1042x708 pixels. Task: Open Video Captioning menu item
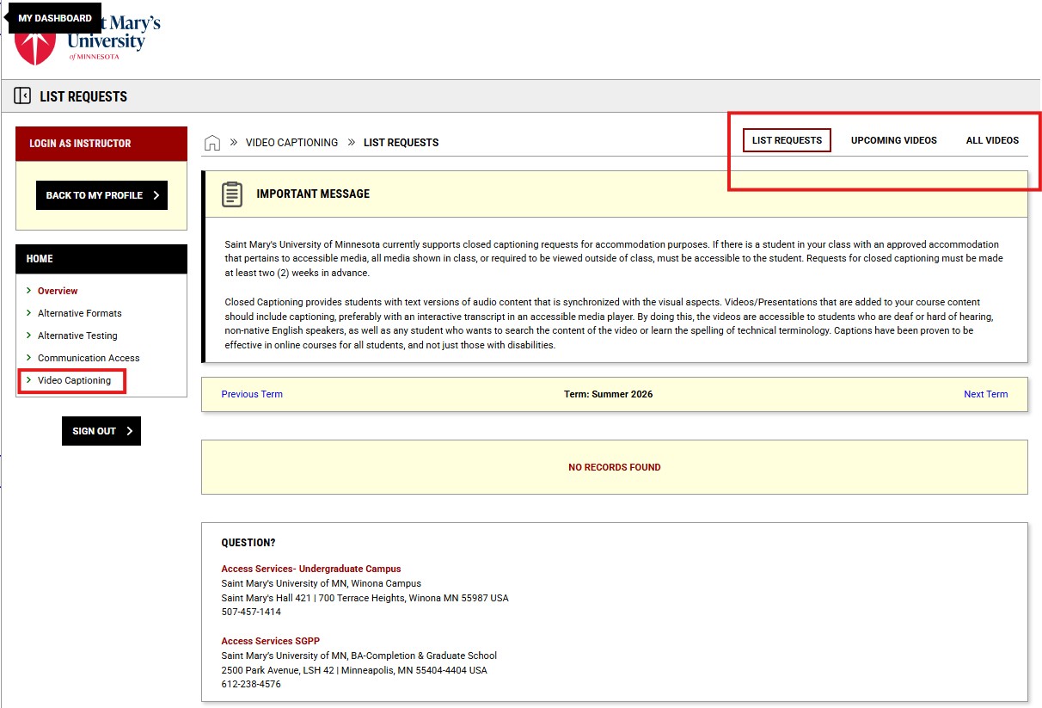(74, 380)
